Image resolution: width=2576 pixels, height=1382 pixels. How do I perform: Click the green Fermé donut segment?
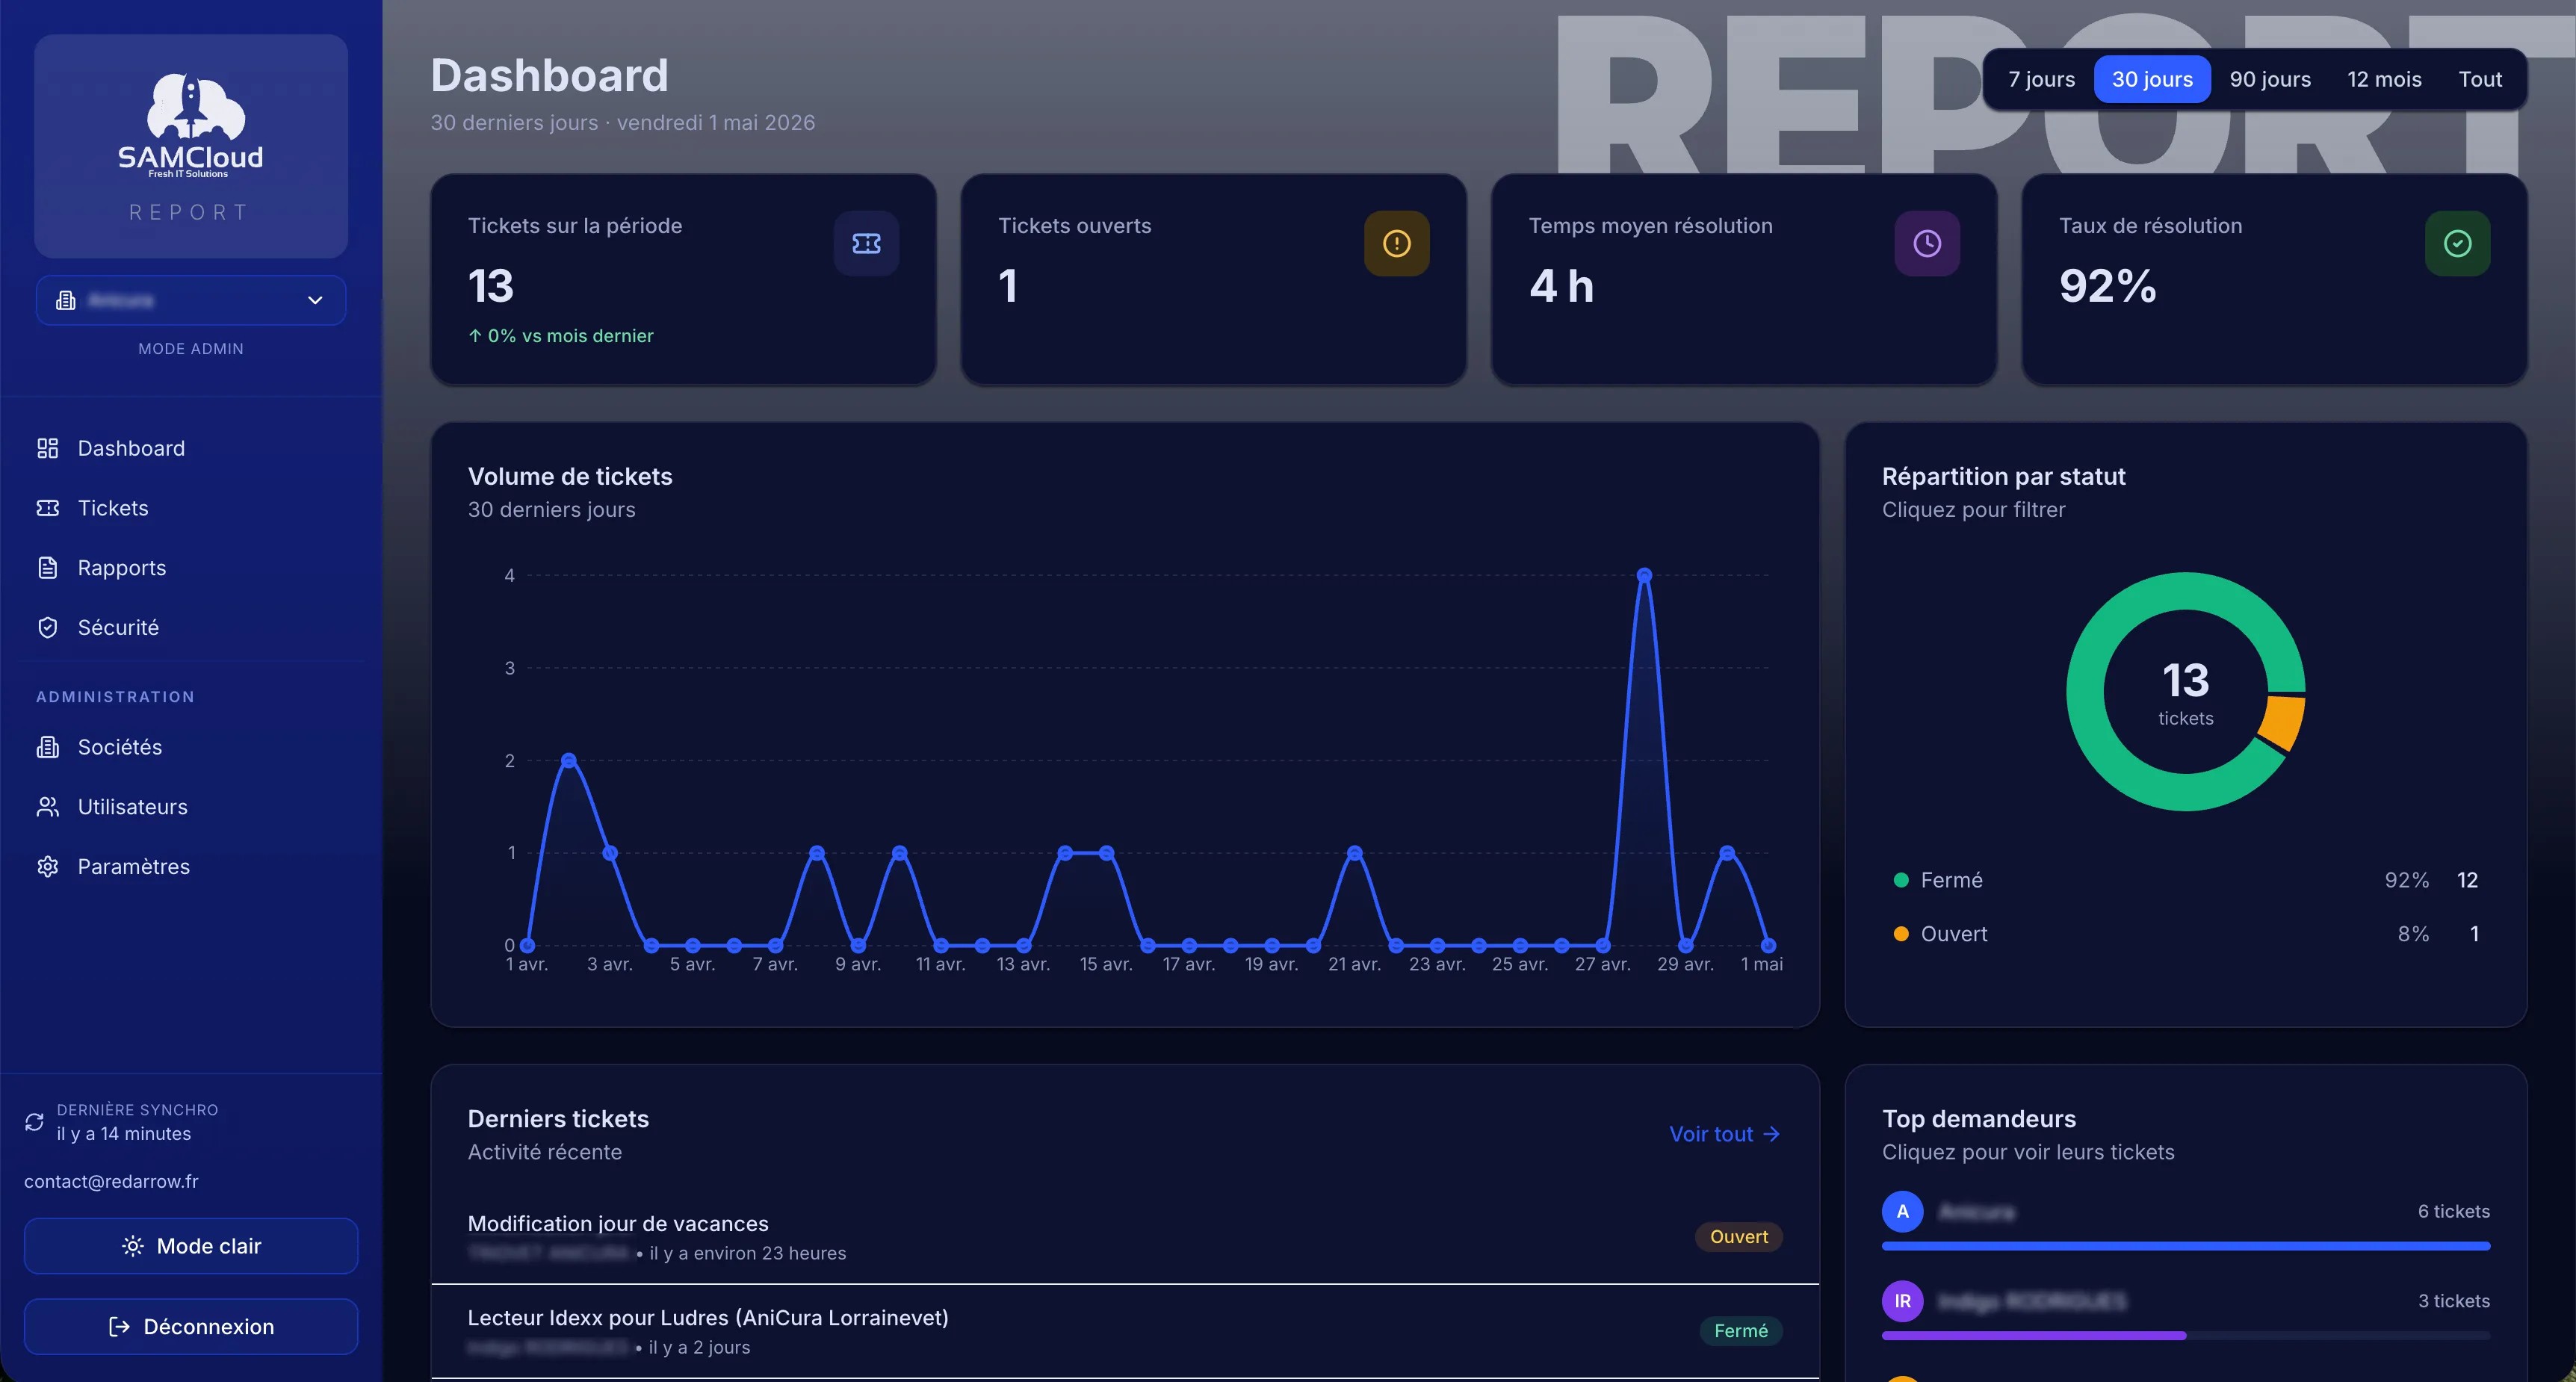pyautogui.click(x=2085, y=692)
